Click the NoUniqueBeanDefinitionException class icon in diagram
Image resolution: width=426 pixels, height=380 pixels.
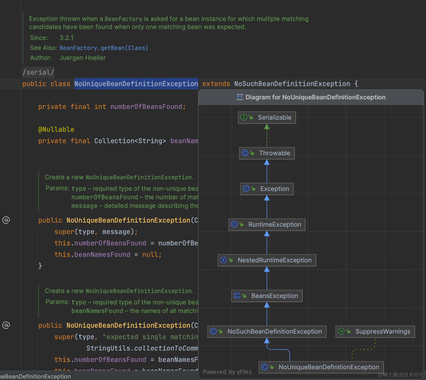pyautogui.click(x=264, y=367)
